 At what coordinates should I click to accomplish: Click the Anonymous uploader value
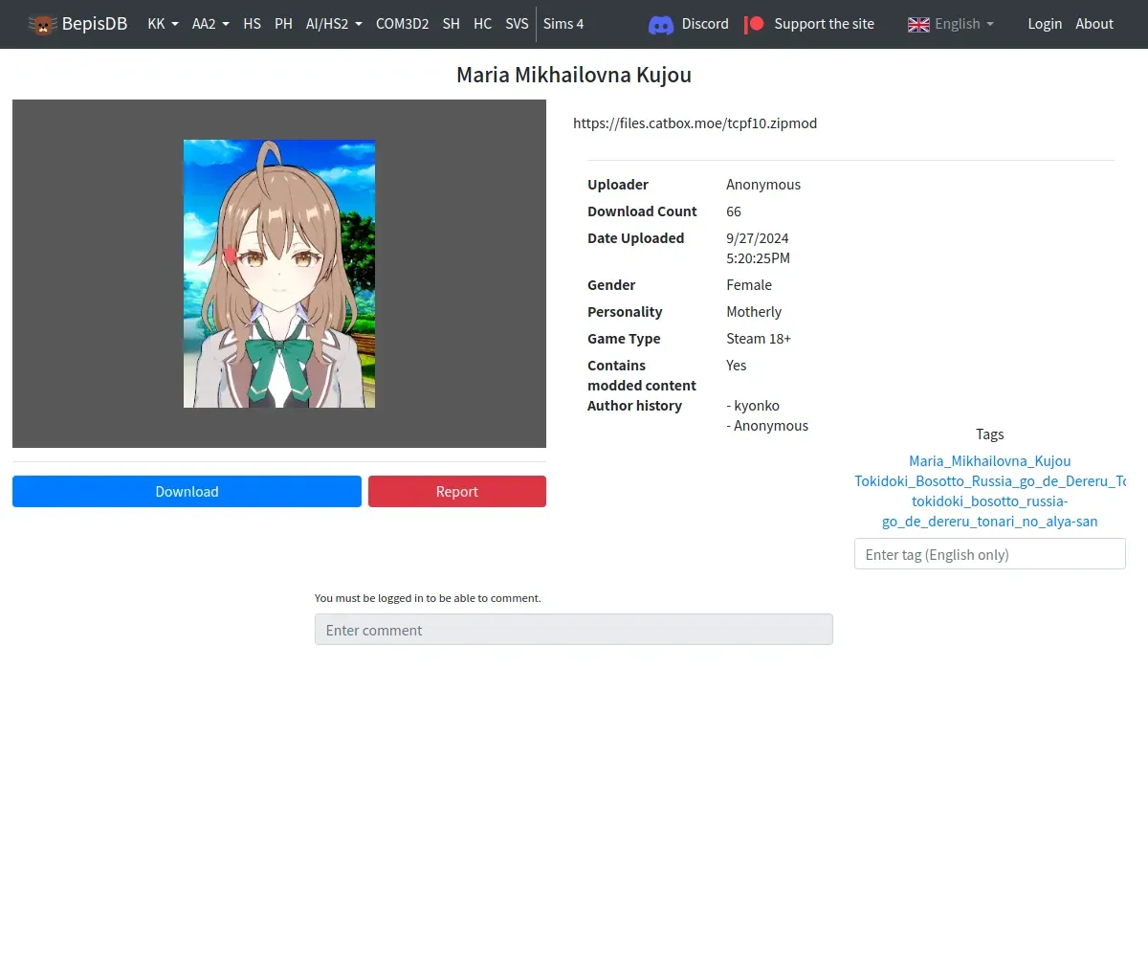763,184
